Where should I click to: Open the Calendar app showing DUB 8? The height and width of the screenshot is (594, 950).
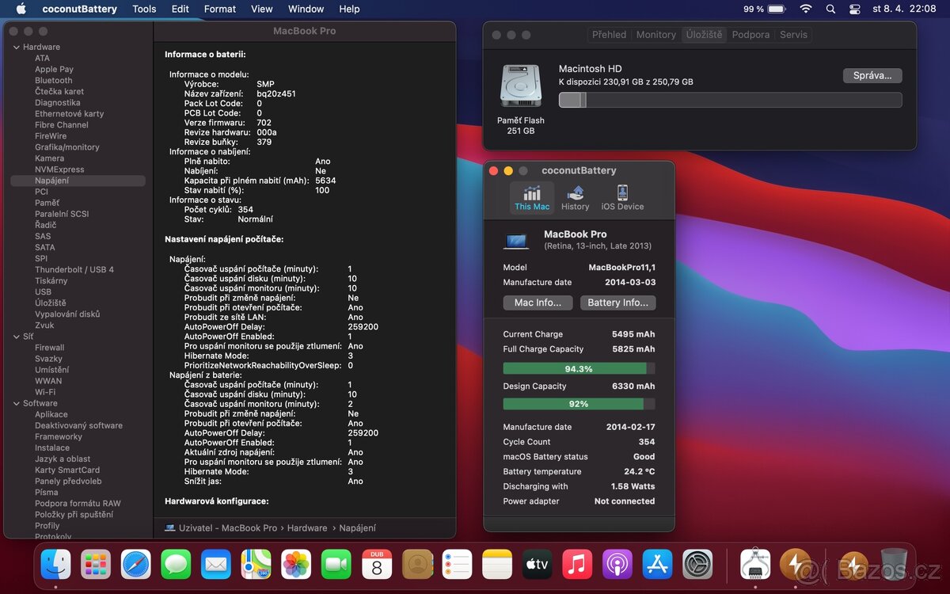[x=376, y=565]
